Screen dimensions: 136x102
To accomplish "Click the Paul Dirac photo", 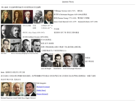I will click(x=36, y=46).
